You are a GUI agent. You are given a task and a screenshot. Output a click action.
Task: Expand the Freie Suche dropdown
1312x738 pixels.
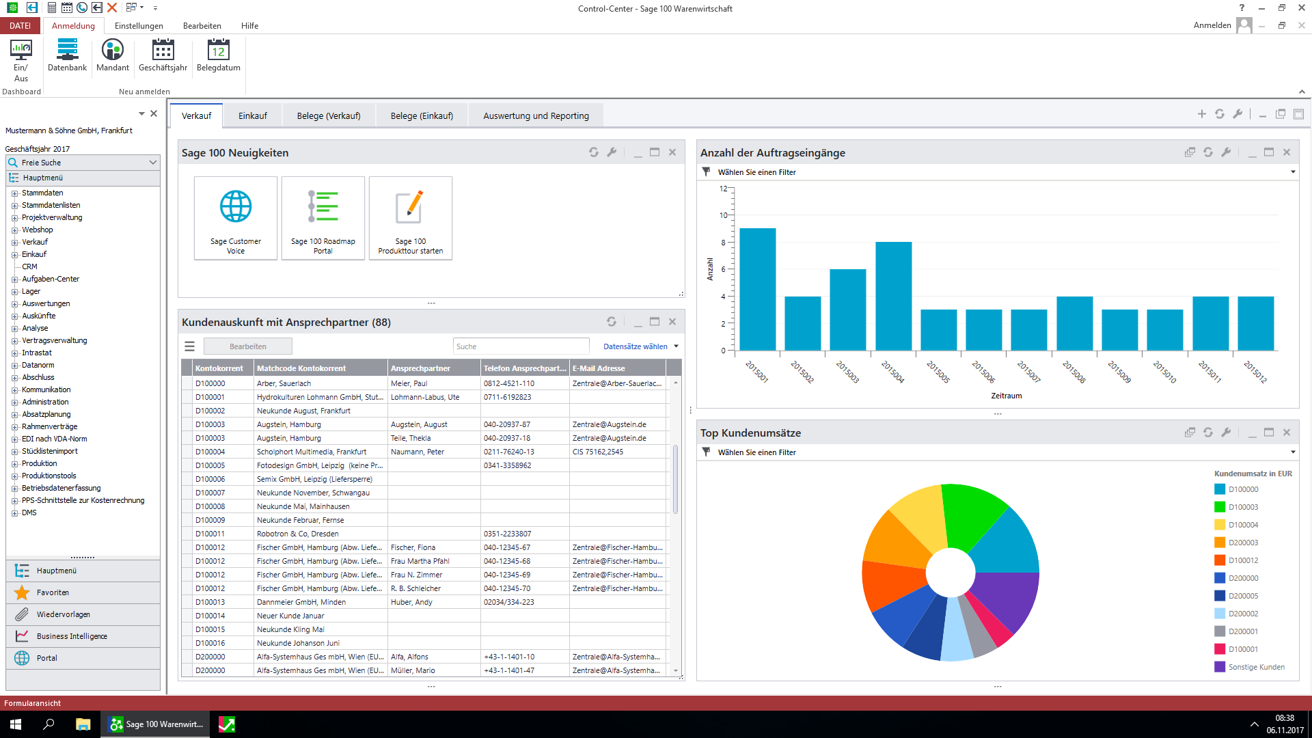coord(153,163)
